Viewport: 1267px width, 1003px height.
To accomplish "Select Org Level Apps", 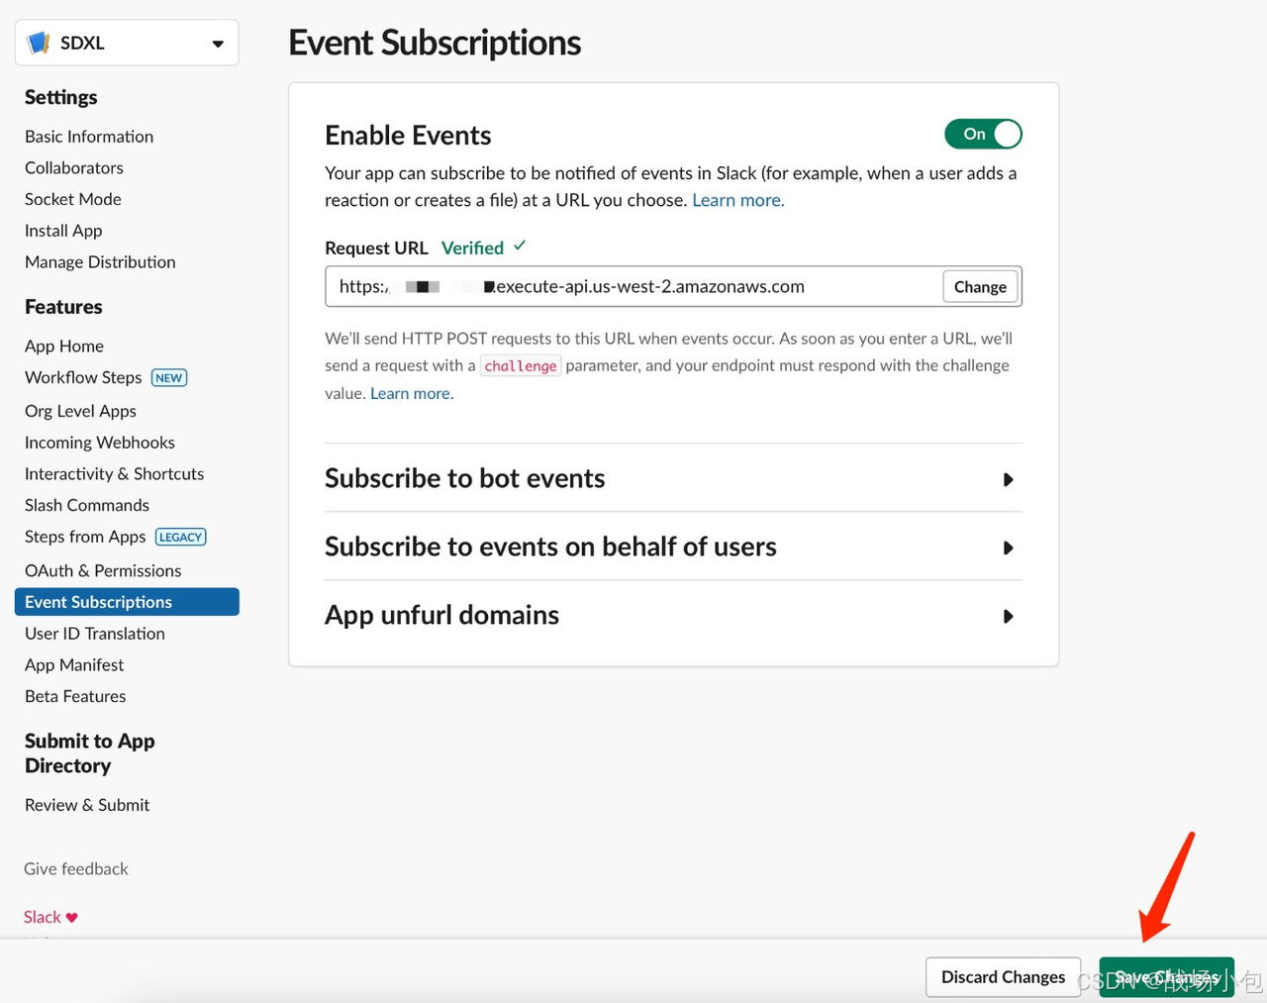I will (x=80, y=411).
